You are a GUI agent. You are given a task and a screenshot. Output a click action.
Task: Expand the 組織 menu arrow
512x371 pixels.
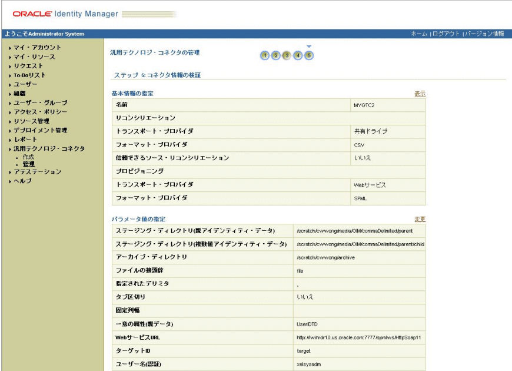tap(10, 94)
